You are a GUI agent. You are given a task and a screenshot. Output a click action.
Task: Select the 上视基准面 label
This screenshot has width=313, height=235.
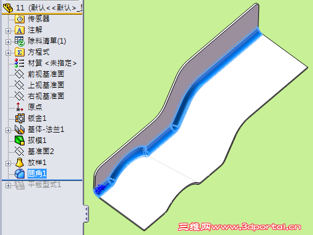tap(46, 85)
